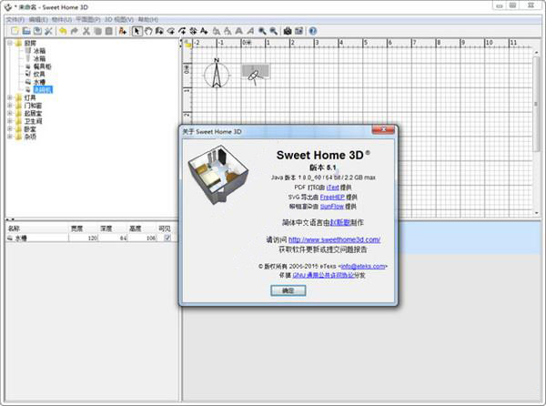546x406 pixels.
Task: Select the Create walls tool
Action: (159, 31)
